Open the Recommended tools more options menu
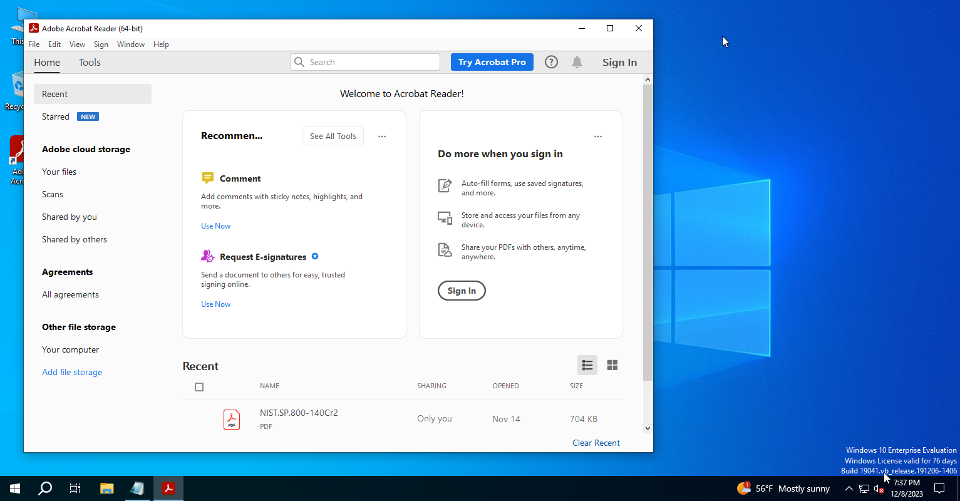960x501 pixels. coord(382,137)
